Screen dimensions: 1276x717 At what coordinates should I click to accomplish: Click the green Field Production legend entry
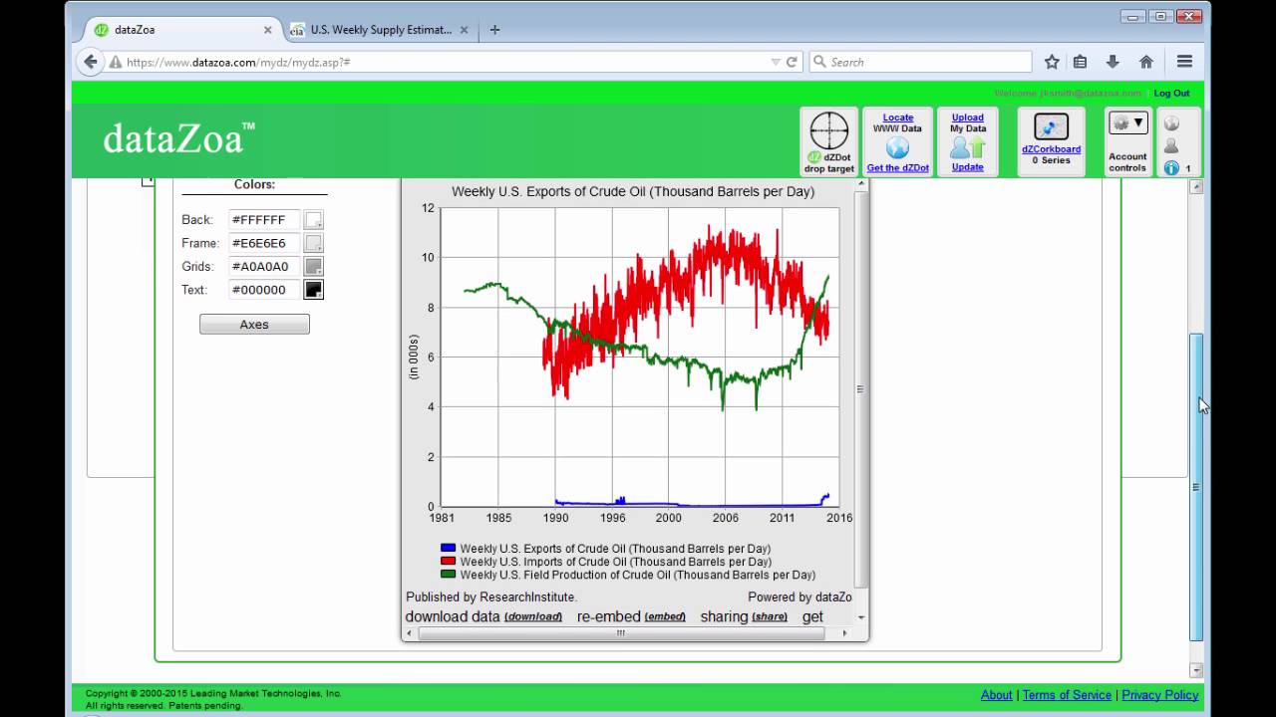point(628,575)
